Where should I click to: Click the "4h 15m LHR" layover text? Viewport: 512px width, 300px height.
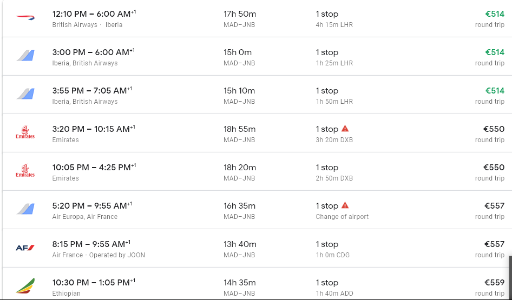click(334, 25)
